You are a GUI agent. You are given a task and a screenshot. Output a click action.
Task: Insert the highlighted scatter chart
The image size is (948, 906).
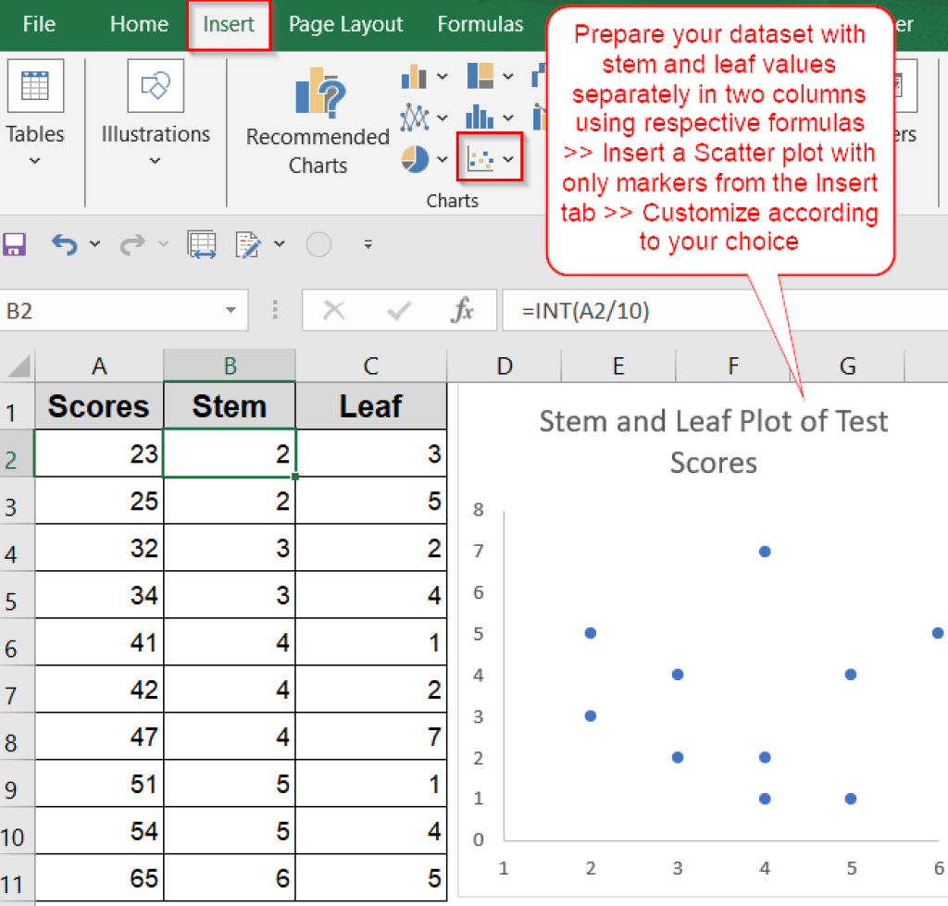coord(481,158)
